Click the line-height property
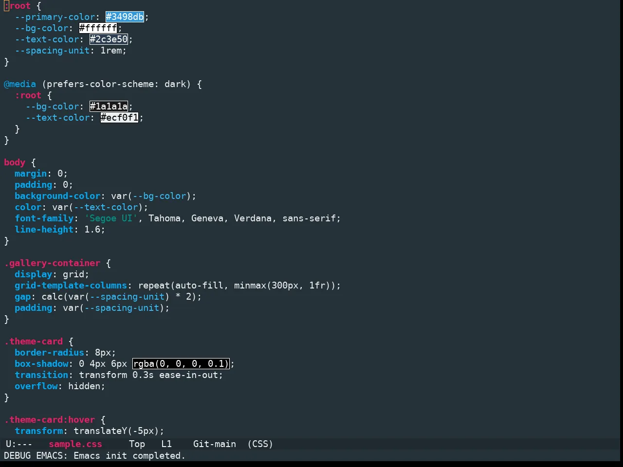 click(x=44, y=230)
